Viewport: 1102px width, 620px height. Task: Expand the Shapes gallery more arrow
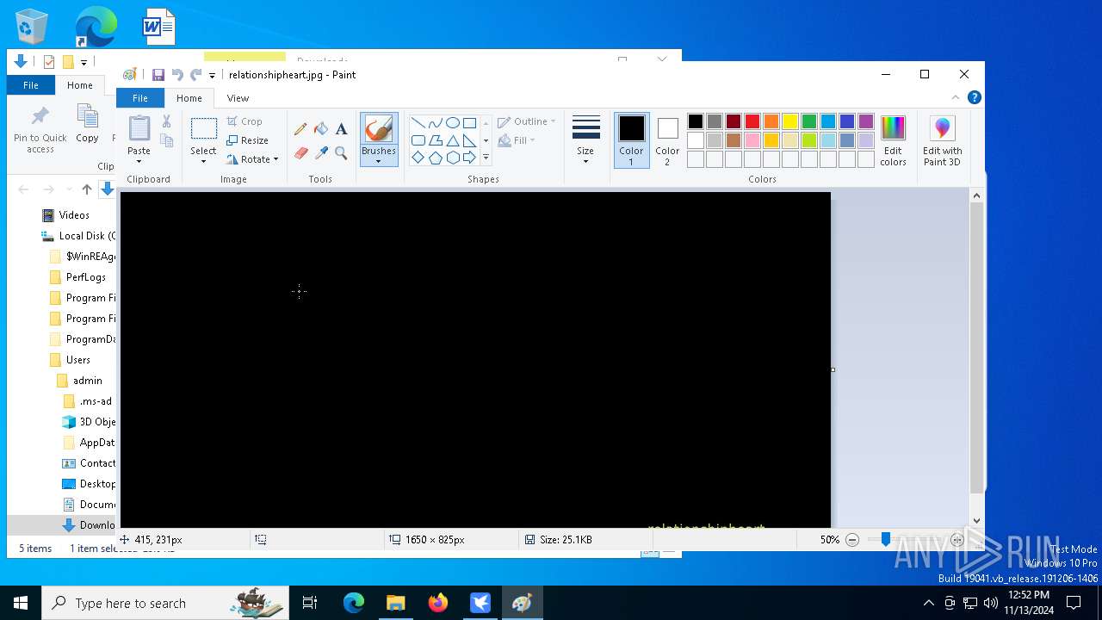486,158
